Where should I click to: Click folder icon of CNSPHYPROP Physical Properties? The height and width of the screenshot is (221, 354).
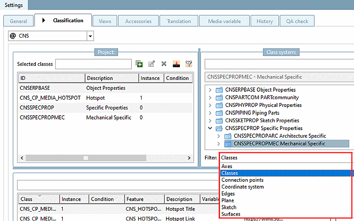pos(219,105)
